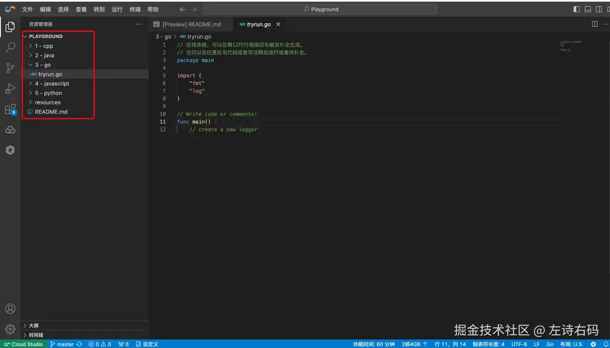
Task: Open errors and warnings counter
Action: pyautogui.click(x=100, y=344)
